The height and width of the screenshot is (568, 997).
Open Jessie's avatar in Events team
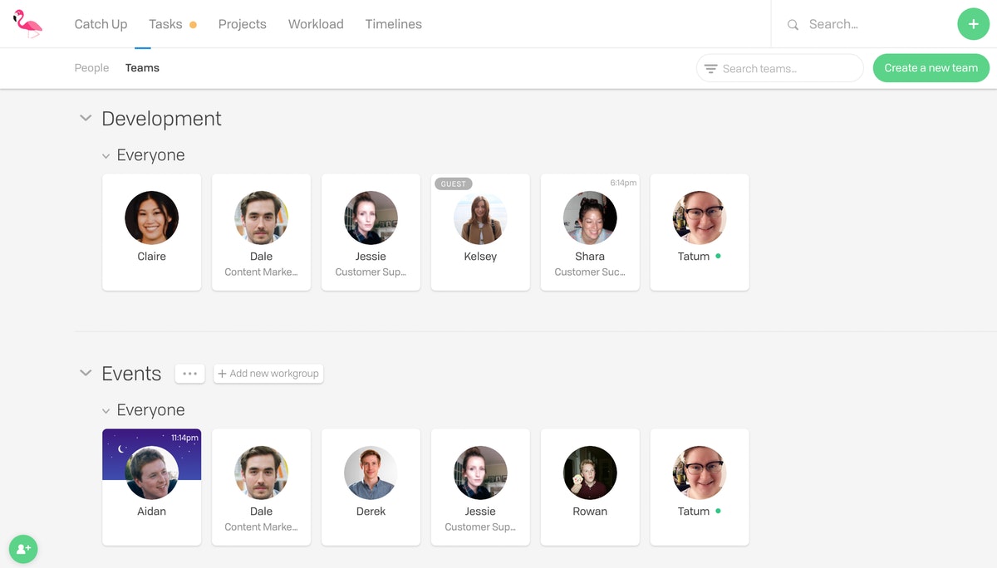480,473
